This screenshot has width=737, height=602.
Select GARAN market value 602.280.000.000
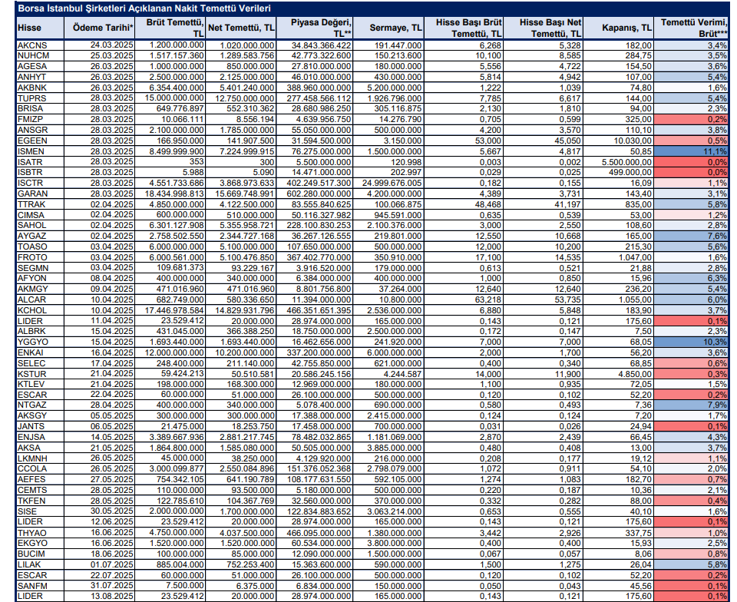[x=315, y=193]
